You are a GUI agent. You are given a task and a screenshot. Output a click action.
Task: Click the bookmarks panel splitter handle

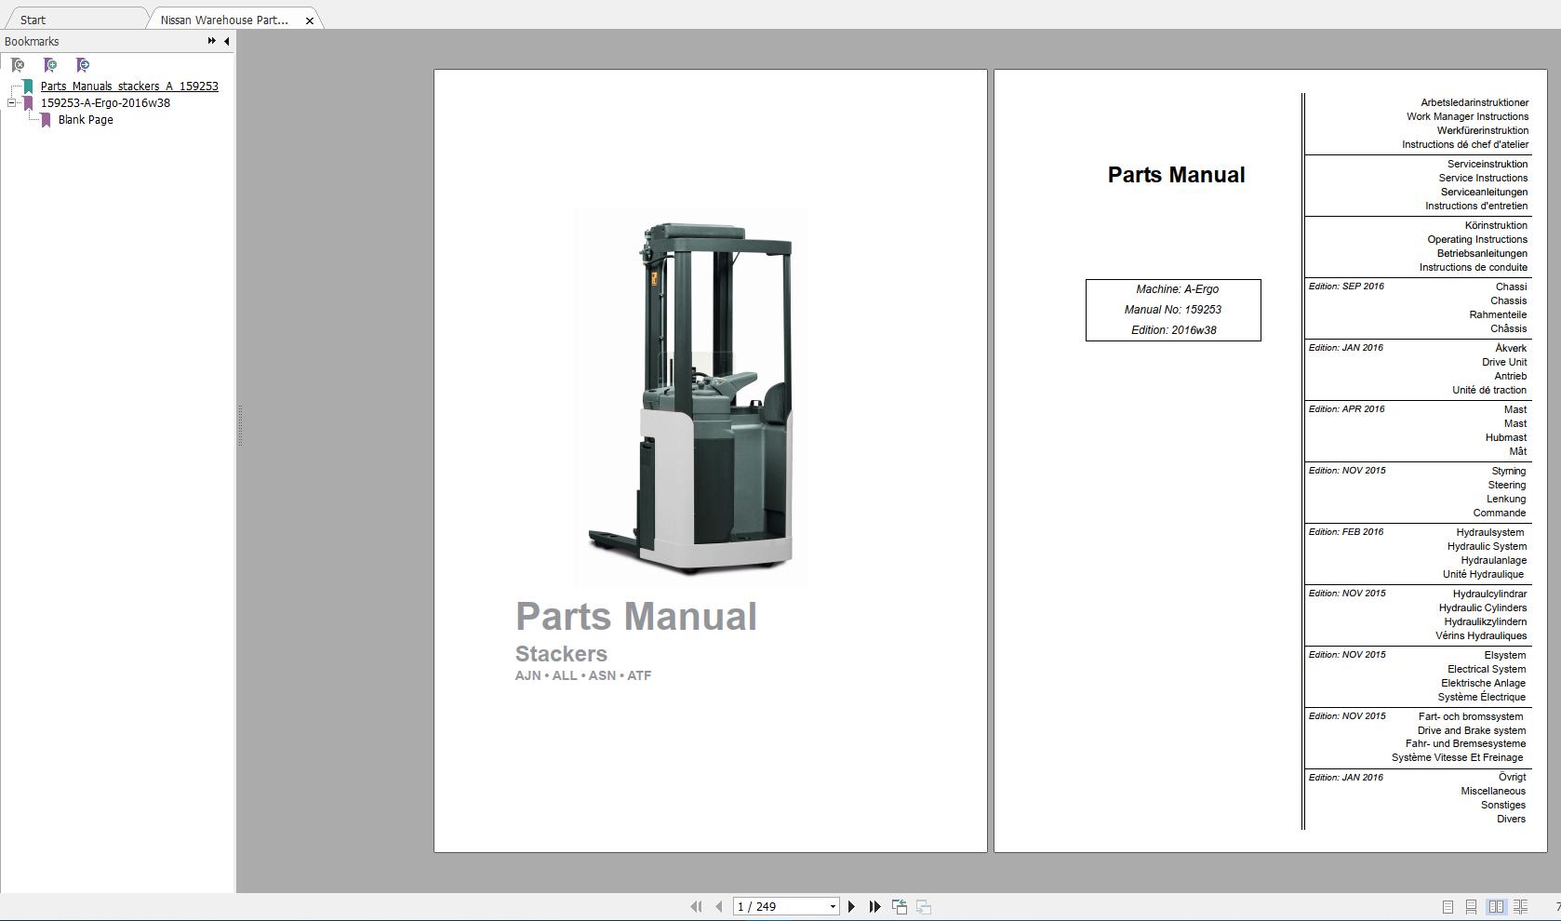239,426
